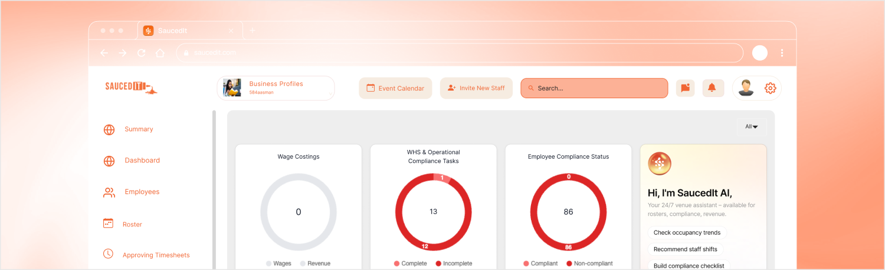Reload the page with refresh icon
The image size is (885, 270).
point(141,53)
